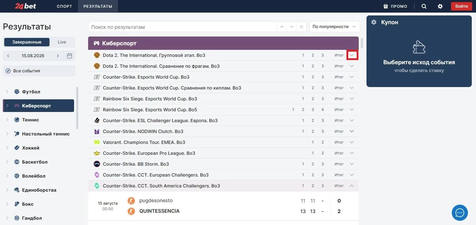This screenshot has height=225, width=476.
Task: Click the coupon settings gear icon
Action: 374,22
